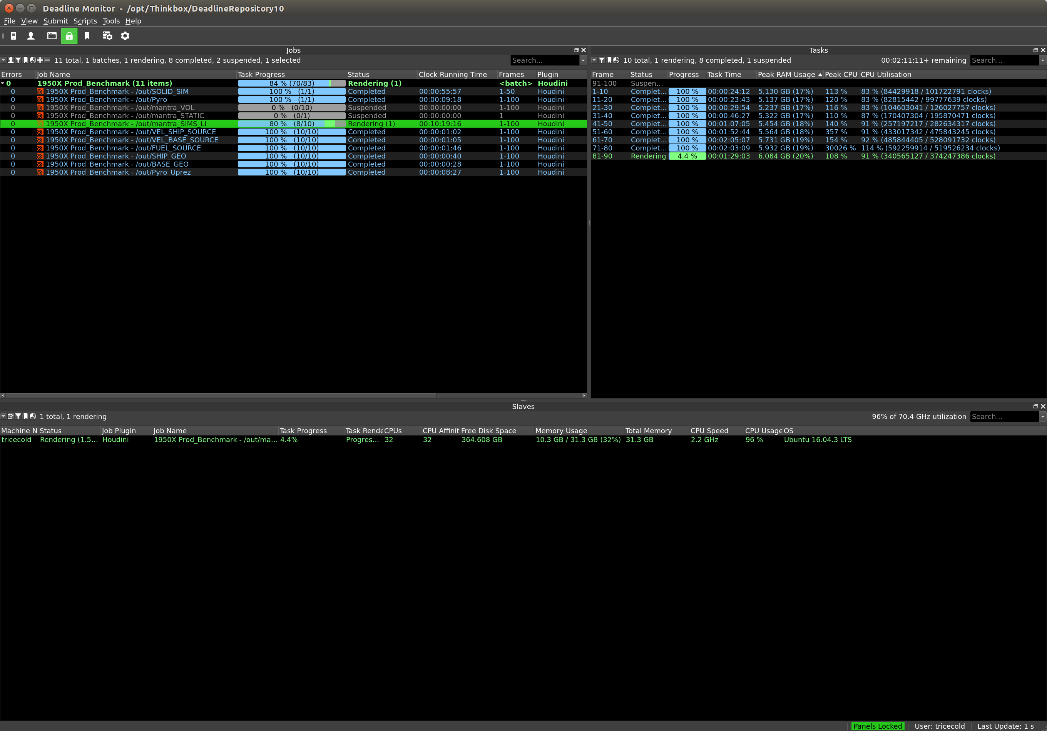Click the pie chart icon in Jobs panel

(33, 60)
